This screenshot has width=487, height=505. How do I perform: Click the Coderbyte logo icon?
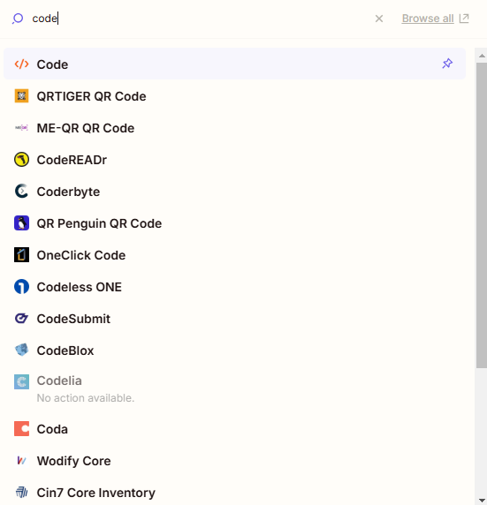(x=21, y=192)
